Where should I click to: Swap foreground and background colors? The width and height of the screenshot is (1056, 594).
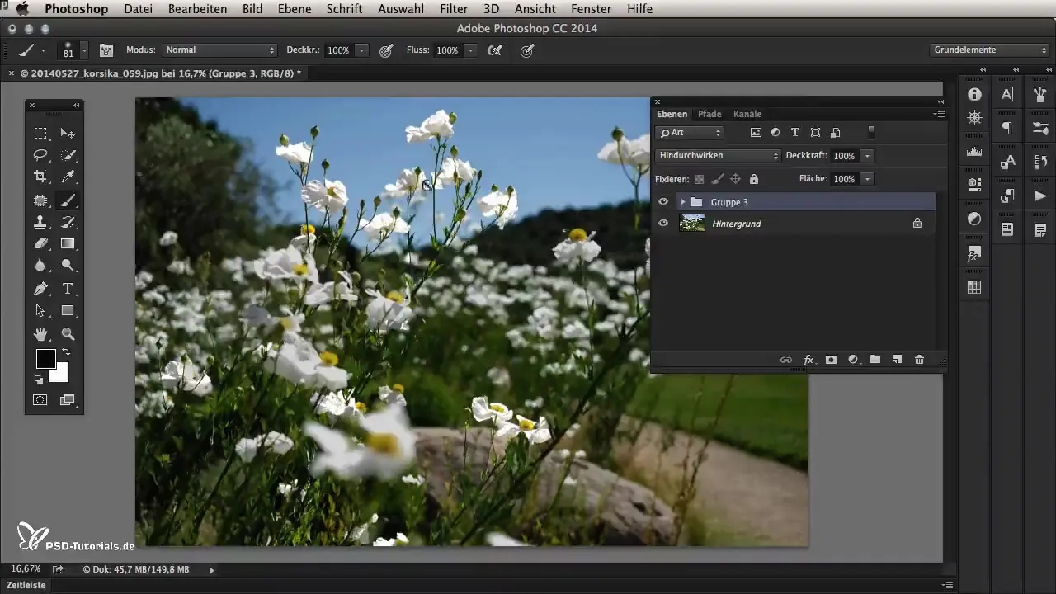pyautogui.click(x=65, y=352)
